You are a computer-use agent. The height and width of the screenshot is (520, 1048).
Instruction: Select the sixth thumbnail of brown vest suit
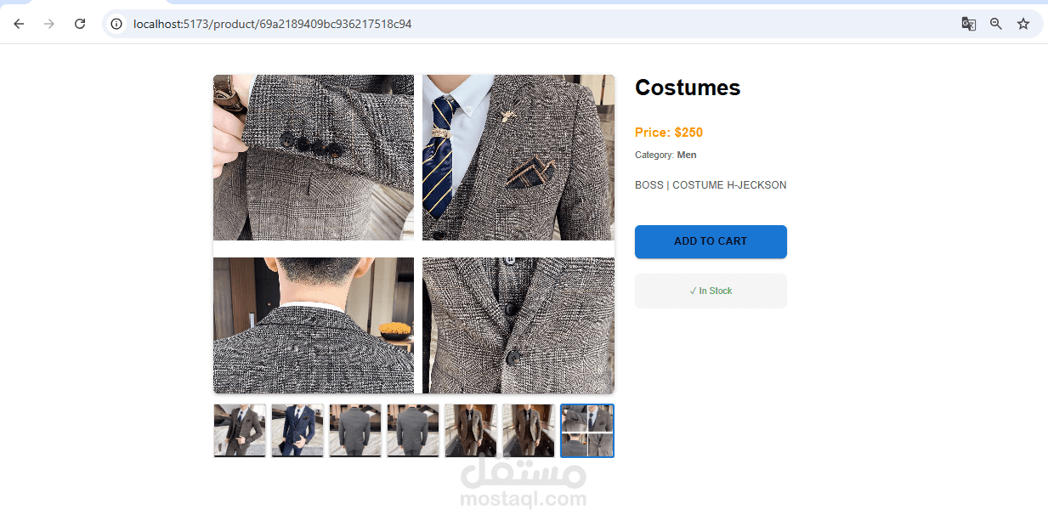click(x=529, y=431)
